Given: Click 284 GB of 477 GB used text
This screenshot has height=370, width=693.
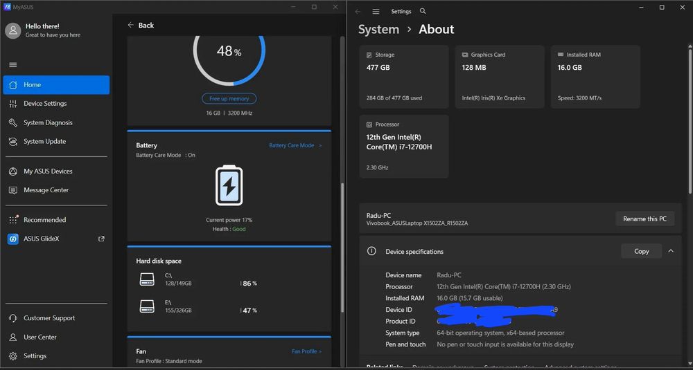Looking at the screenshot, I should [x=394, y=98].
